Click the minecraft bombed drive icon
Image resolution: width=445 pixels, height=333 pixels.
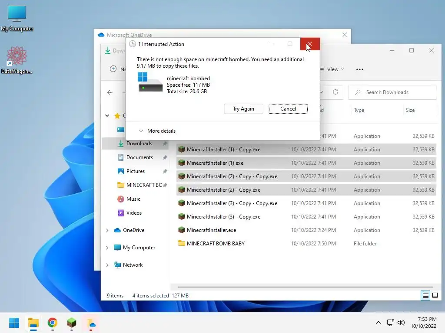pyautogui.click(x=150, y=82)
